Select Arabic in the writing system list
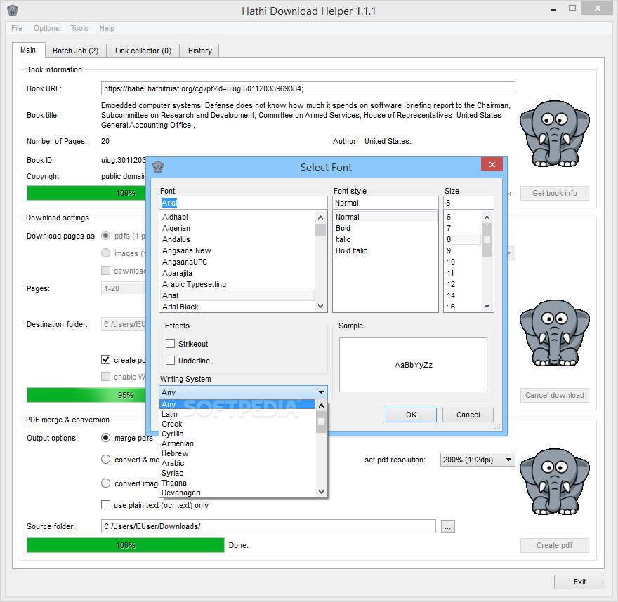Screen dimensions: 618x602 click(237, 463)
